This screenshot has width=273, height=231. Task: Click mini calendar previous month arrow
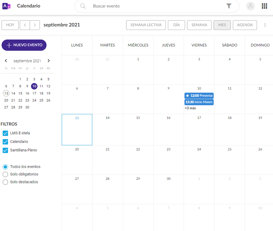[x=6, y=61]
